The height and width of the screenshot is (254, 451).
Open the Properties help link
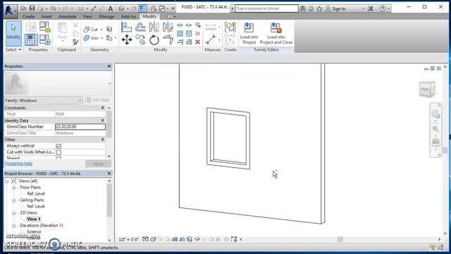(x=18, y=163)
